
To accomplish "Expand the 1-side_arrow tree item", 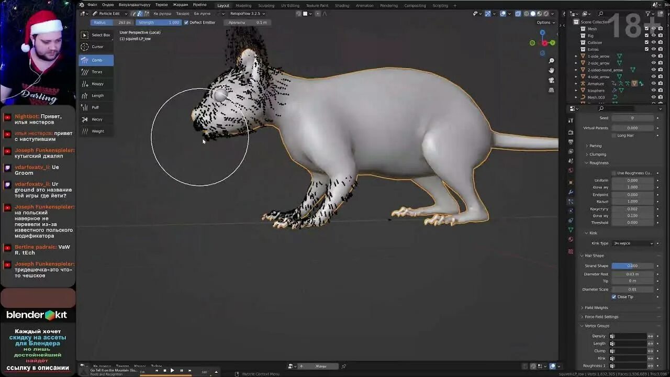I will click(576, 56).
